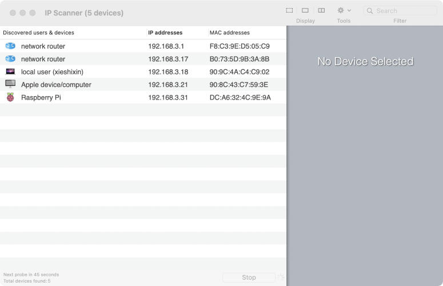Screen dimensions: 443x286
Task: Sort by Discovered users & devices column
Action: (39, 33)
